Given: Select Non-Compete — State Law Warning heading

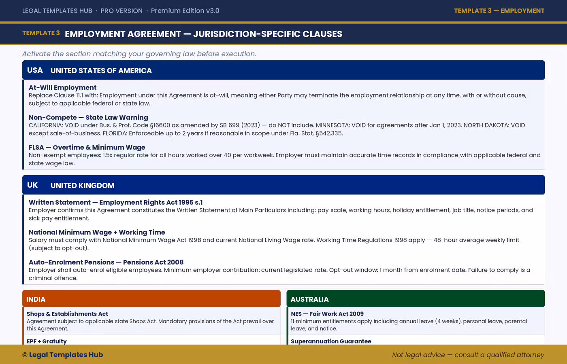Looking at the screenshot, I should point(88,117).
